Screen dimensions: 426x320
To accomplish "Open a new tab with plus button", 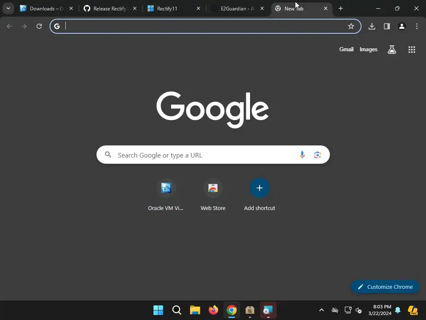I will click(x=341, y=8).
